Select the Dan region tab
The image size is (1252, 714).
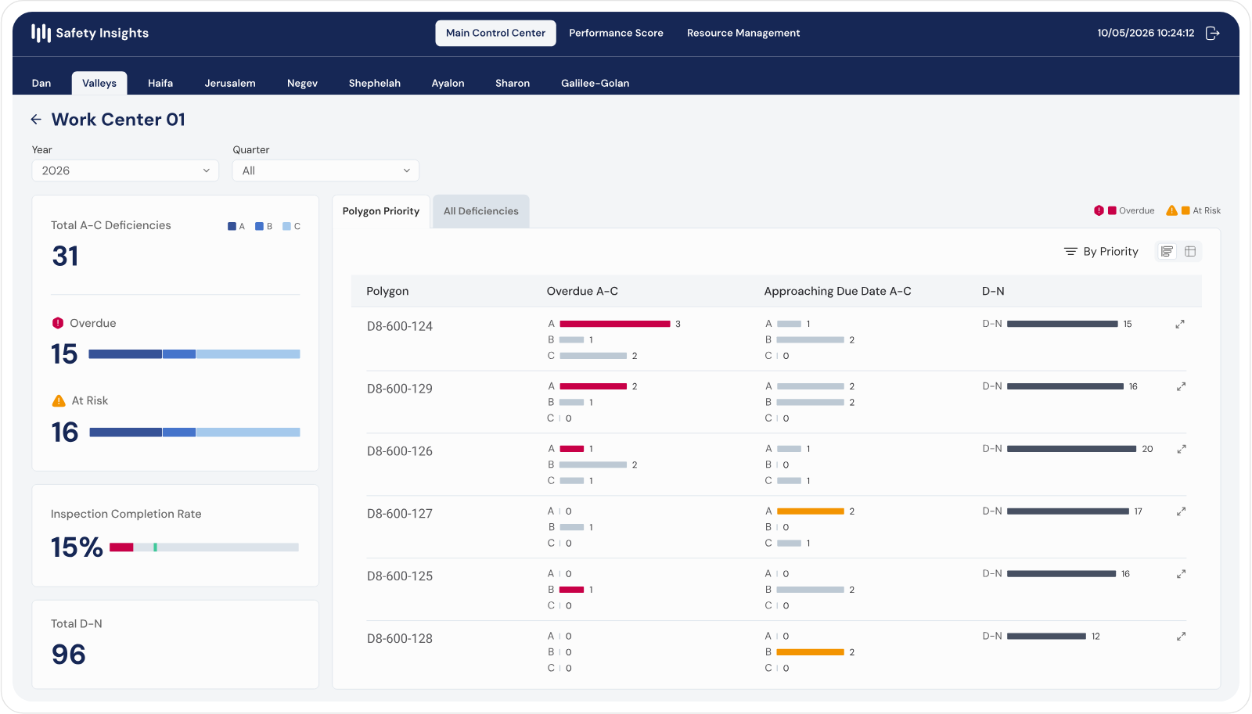pos(41,83)
